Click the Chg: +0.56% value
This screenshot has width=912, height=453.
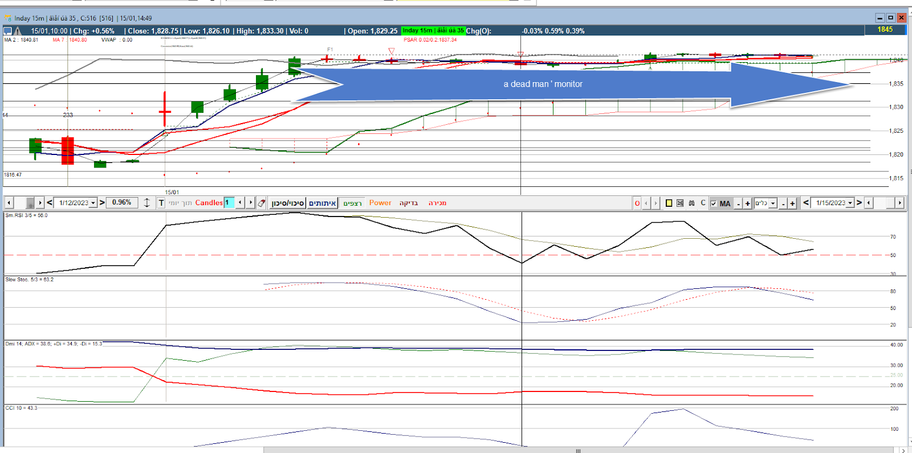coord(93,31)
